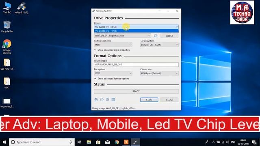
Task: Open boot selection ISO dropdown
Action: coord(123,36)
